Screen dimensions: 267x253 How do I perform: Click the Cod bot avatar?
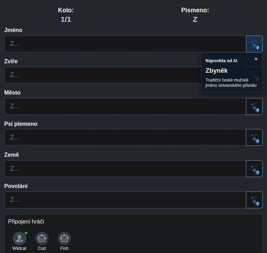42,238
